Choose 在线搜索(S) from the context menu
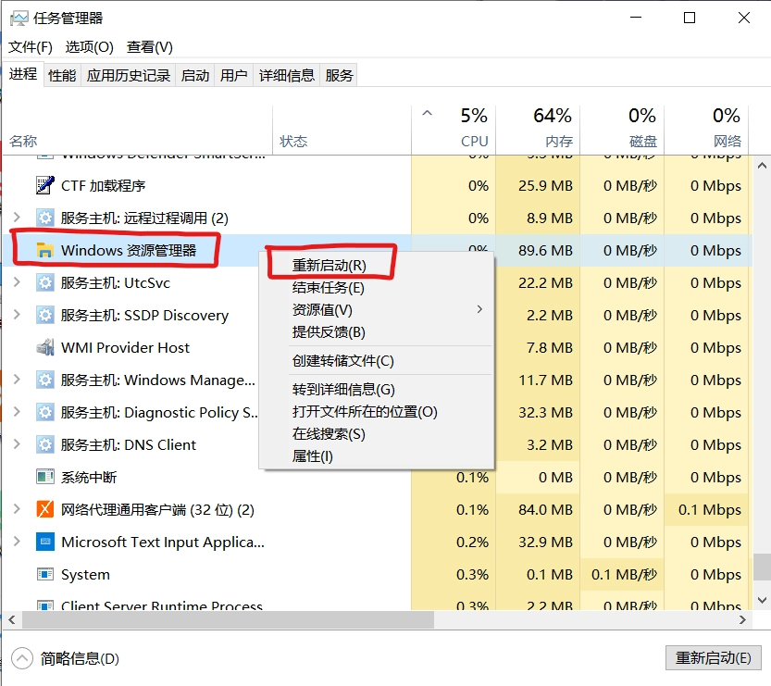Image resolution: width=771 pixels, height=686 pixels. tap(377, 434)
